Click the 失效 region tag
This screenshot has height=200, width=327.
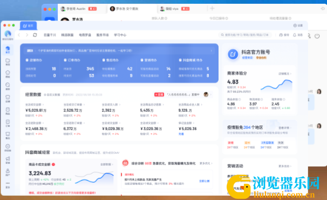pyautogui.click(x=281, y=143)
